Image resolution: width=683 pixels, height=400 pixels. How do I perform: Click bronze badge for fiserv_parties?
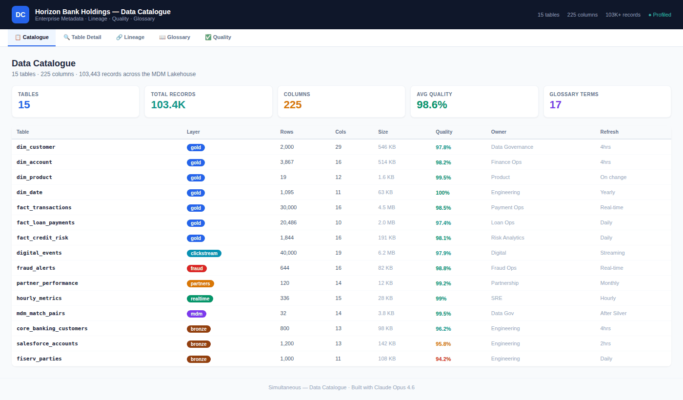click(199, 360)
